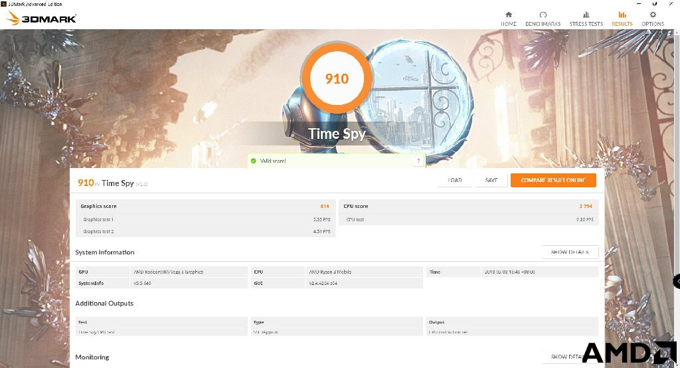This screenshot has width=680, height=368.
Task: Click the Save button
Action: 491,180
